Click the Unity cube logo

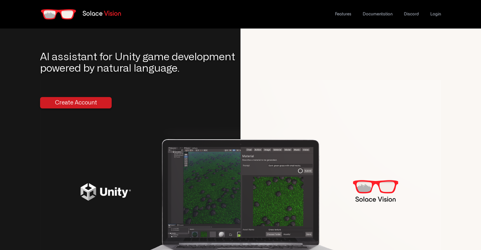click(x=88, y=192)
